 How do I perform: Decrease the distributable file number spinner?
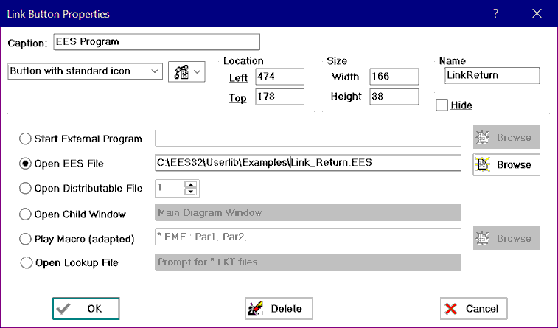[192, 193]
